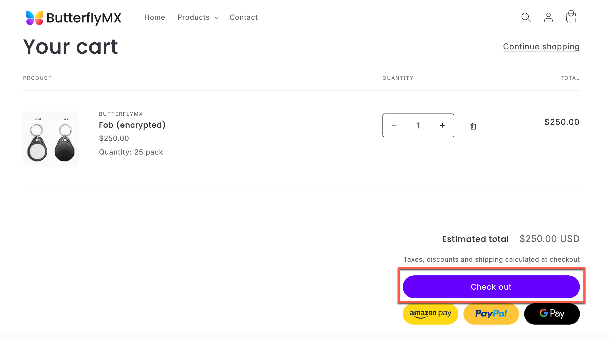Click the Continue shopping link
The height and width of the screenshot is (339, 609).
[x=541, y=47]
